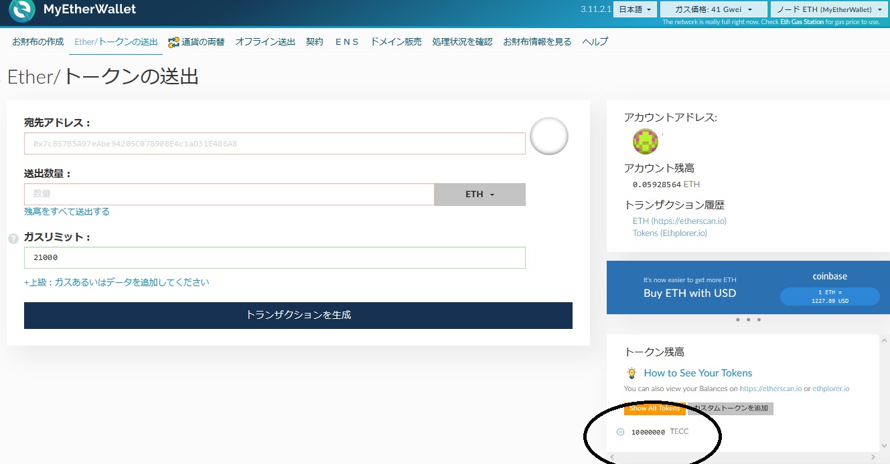Click the minus icon beside the TECC token
Image resolution: width=890 pixels, height=464 pixels.
pos(620,431)
